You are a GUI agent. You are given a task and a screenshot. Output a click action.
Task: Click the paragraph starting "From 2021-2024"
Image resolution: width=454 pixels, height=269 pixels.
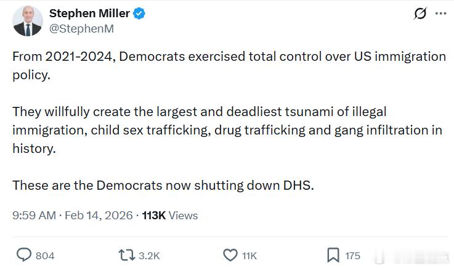229,65
